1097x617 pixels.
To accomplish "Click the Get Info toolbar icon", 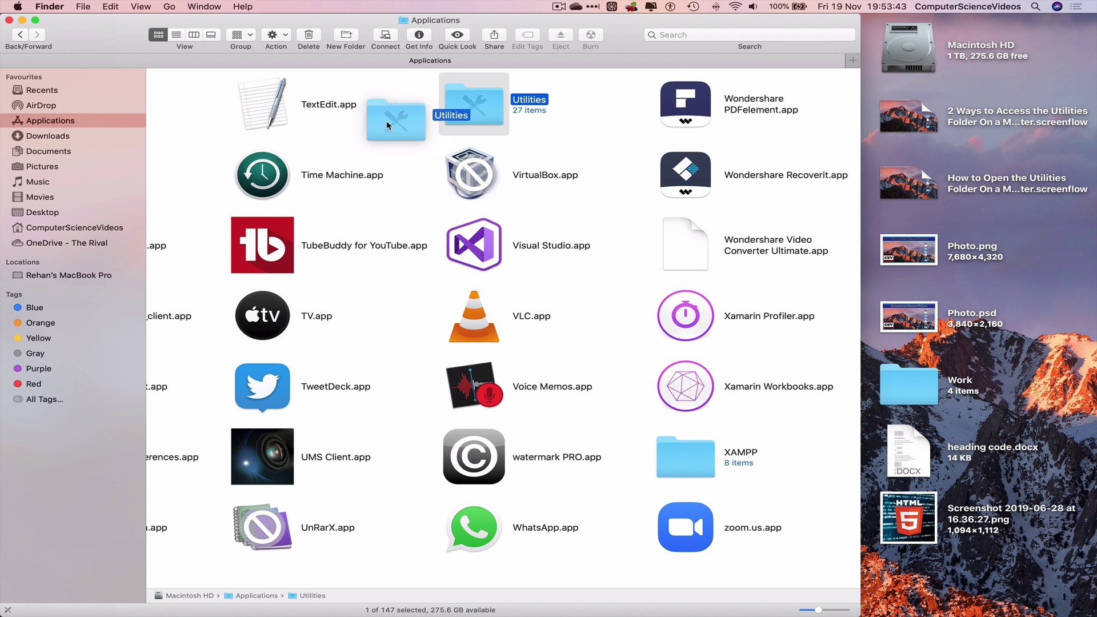I will point(419,35).
